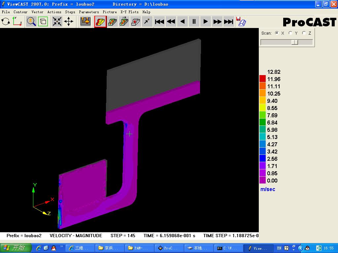Click the slice icon with arrow

[x=124, y=21]
